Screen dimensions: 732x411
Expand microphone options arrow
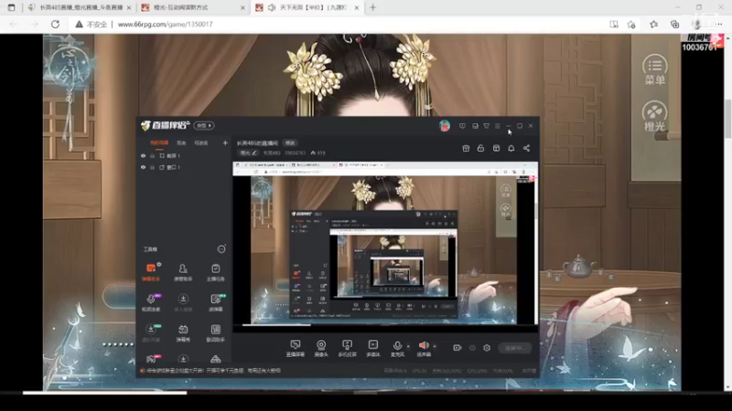click(408, 346)
